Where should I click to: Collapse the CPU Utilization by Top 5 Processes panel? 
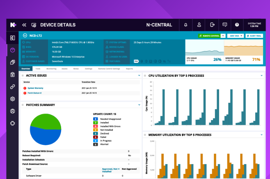(261, 76)
